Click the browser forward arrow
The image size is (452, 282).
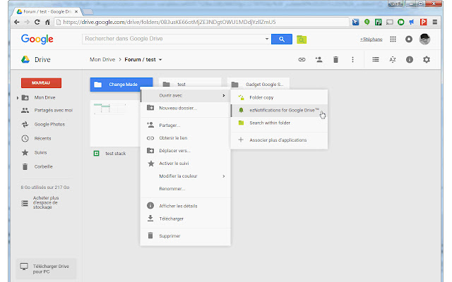27,22
